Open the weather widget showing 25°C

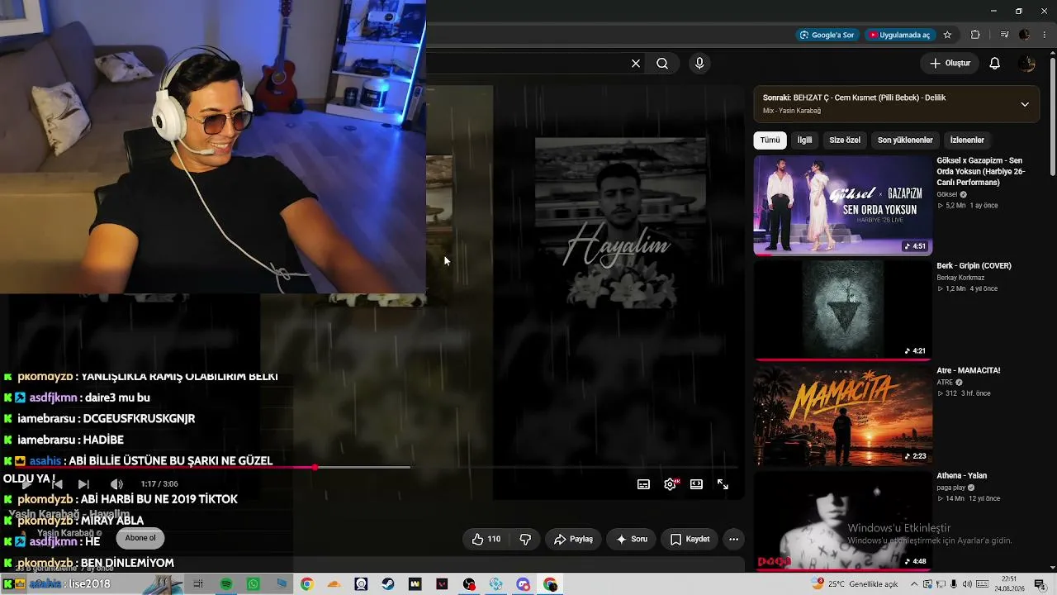[855, 584]
